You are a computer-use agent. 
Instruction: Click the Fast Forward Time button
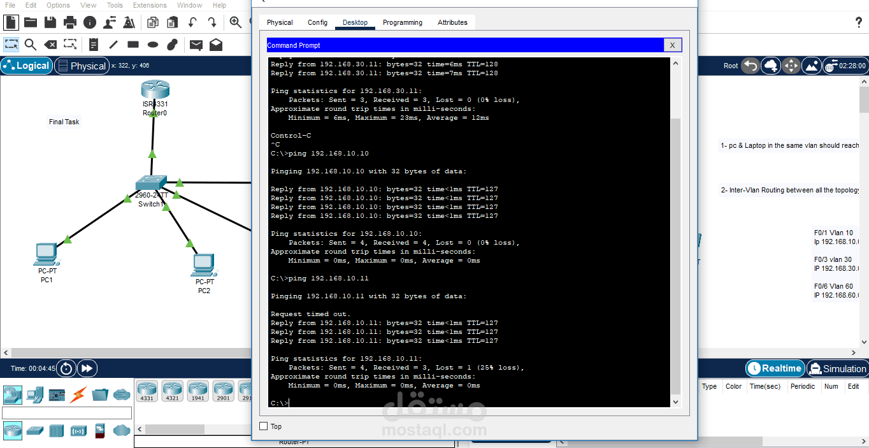87,368
